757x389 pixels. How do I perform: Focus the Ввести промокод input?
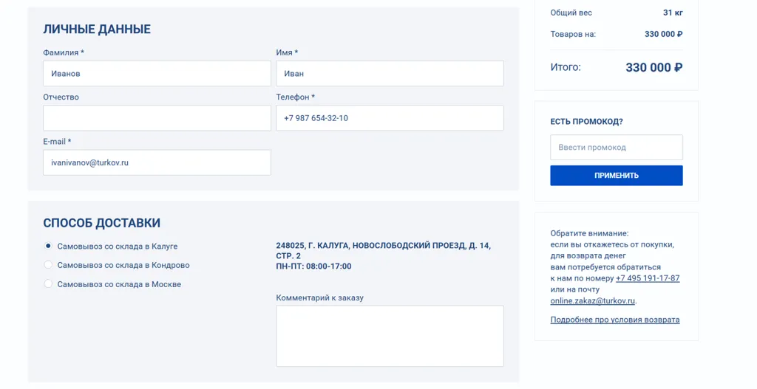click(617, 148)
